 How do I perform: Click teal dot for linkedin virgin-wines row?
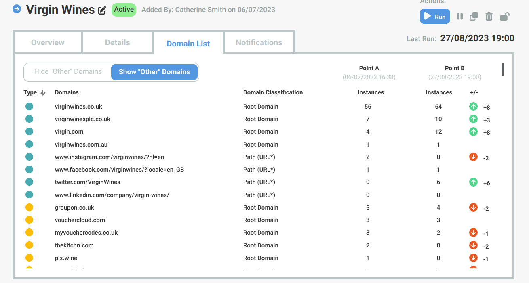(x=29, y=195)
